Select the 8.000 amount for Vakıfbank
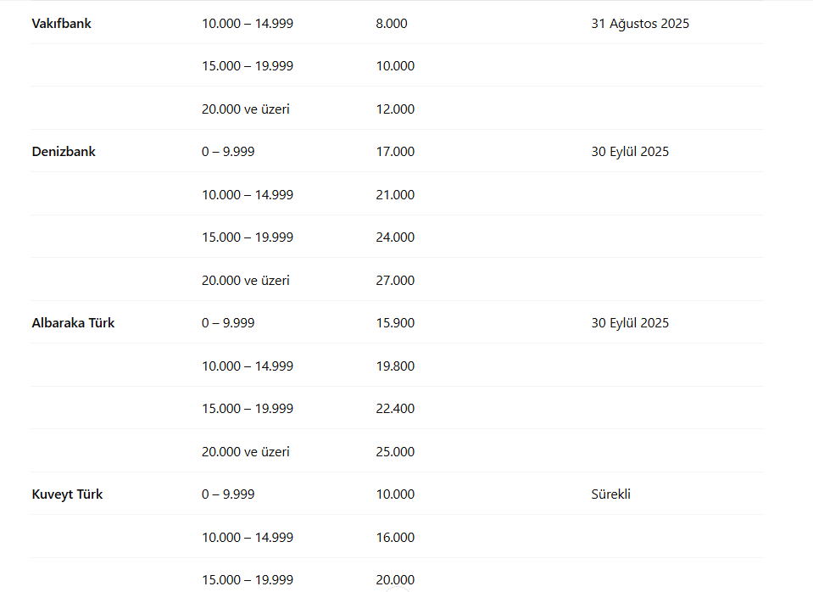This screenshot has width=813, height=592. (x=392, y=24)
